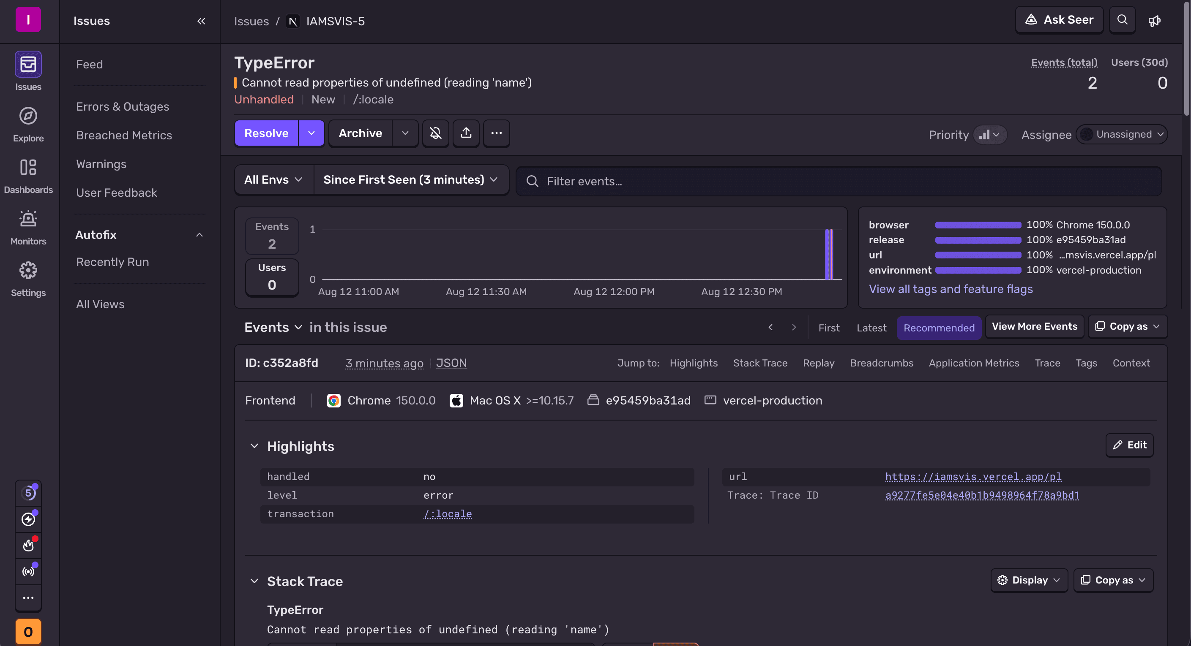Click the Mac OS X apple icon
Image resolution: width=1191 pixels, height=646 pixels.
[456, 400]
